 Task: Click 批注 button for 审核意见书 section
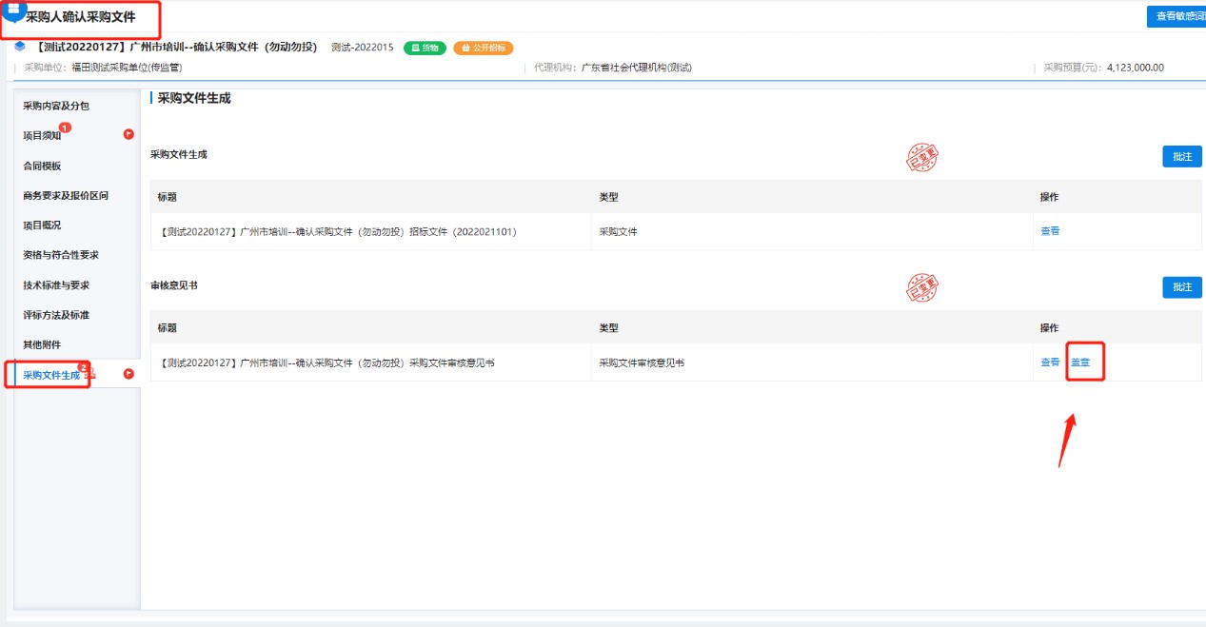pos(1181,287)
